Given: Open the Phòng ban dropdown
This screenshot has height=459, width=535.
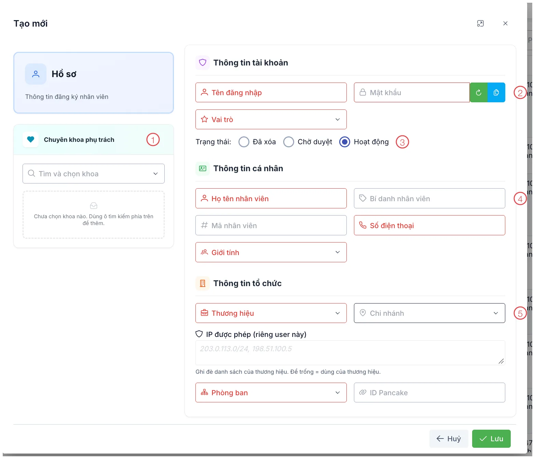Looking at the screenshot, I should tap(271, 393).
